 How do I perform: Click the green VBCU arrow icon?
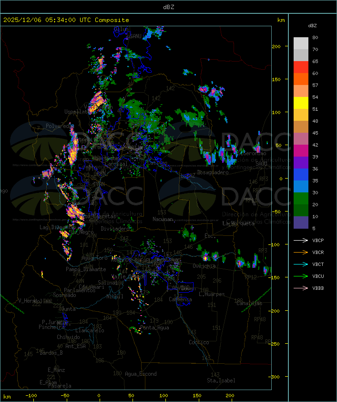click(x=301, y=276)
